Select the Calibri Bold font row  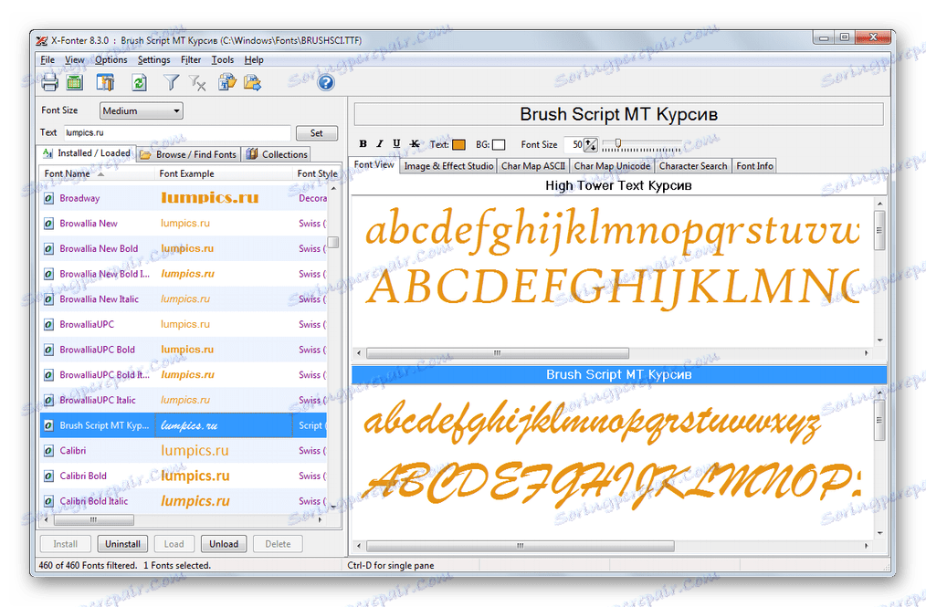[x=183, y=476]
